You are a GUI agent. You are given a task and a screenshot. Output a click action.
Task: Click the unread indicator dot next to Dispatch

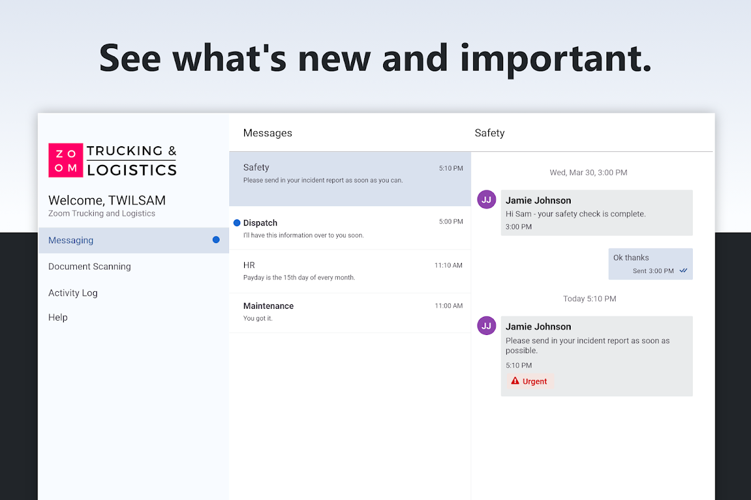tap(237, 223)
